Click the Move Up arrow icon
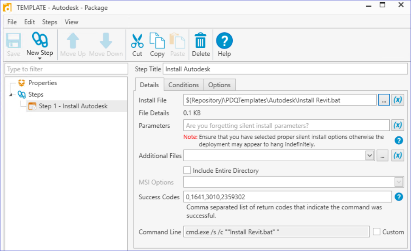This screenshot has width=411, height=251. click(73, 41)
